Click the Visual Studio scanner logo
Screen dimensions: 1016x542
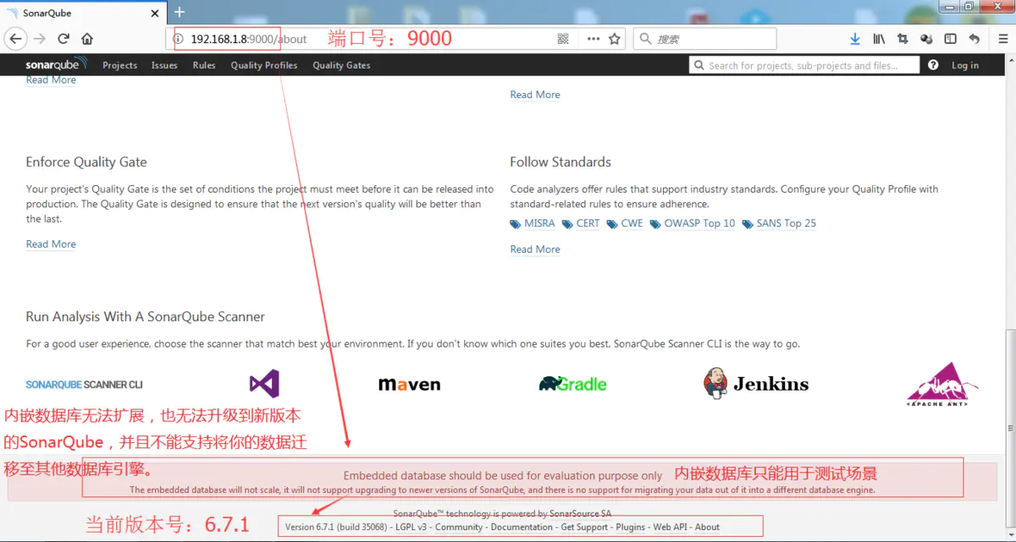coord(264,384)
